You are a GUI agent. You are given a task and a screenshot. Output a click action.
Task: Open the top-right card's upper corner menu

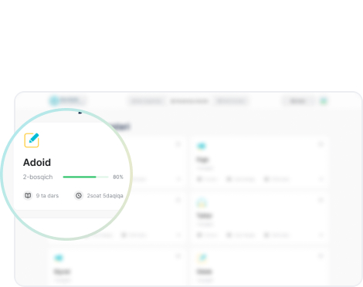click(321, 144)
